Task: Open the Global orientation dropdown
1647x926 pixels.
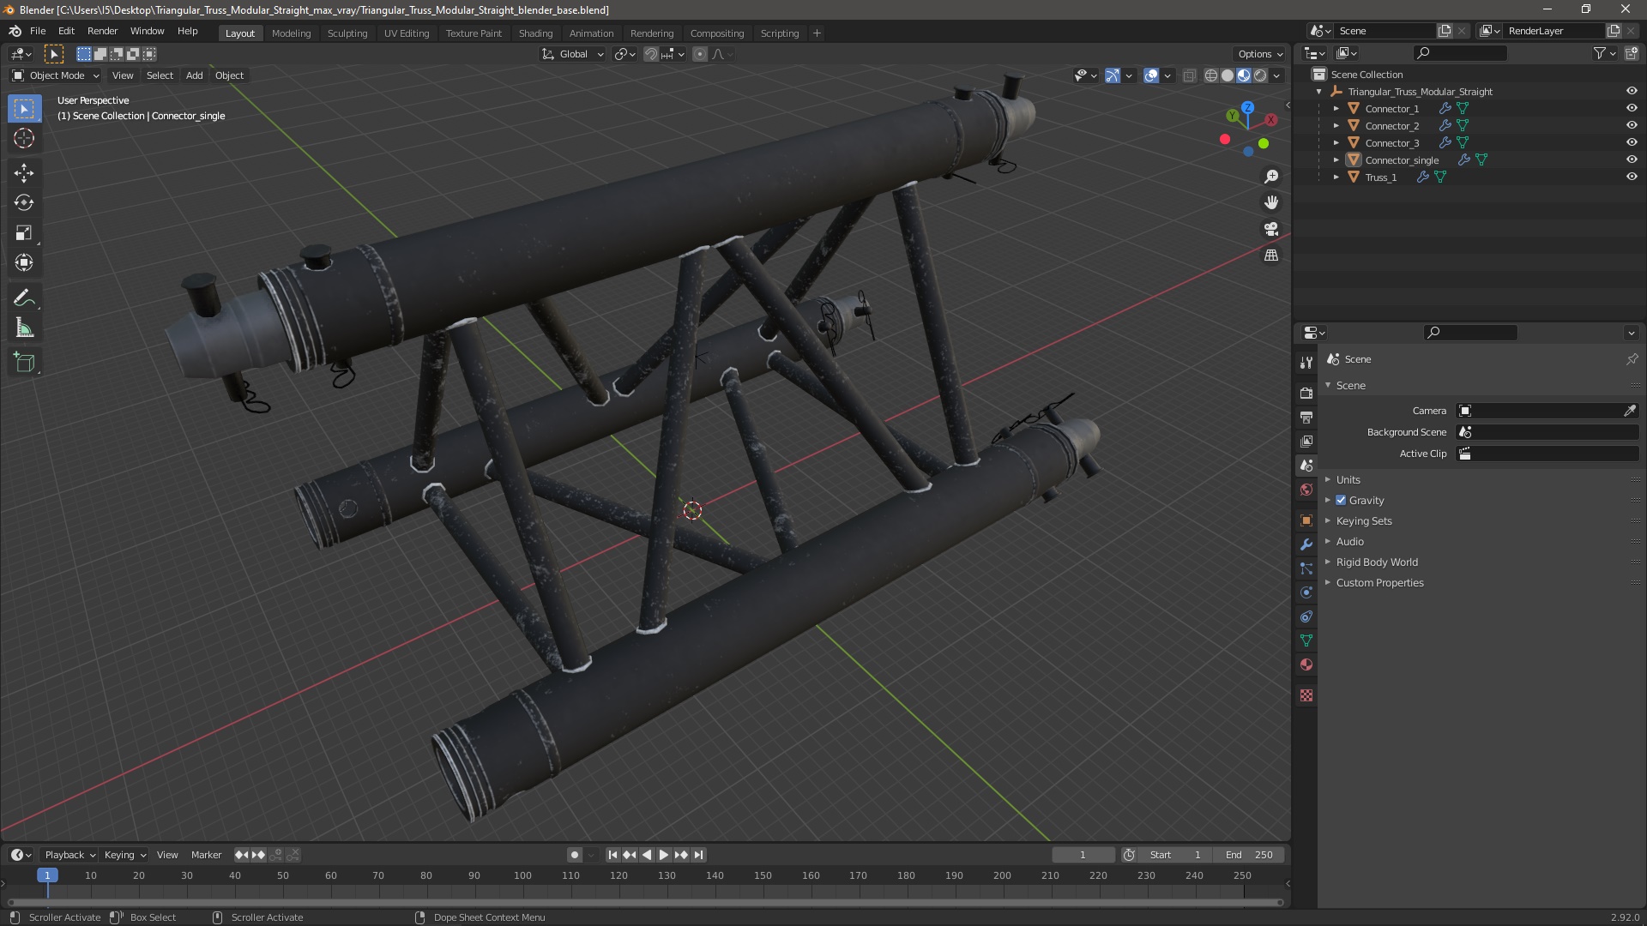Action: (x=573, y=54)
